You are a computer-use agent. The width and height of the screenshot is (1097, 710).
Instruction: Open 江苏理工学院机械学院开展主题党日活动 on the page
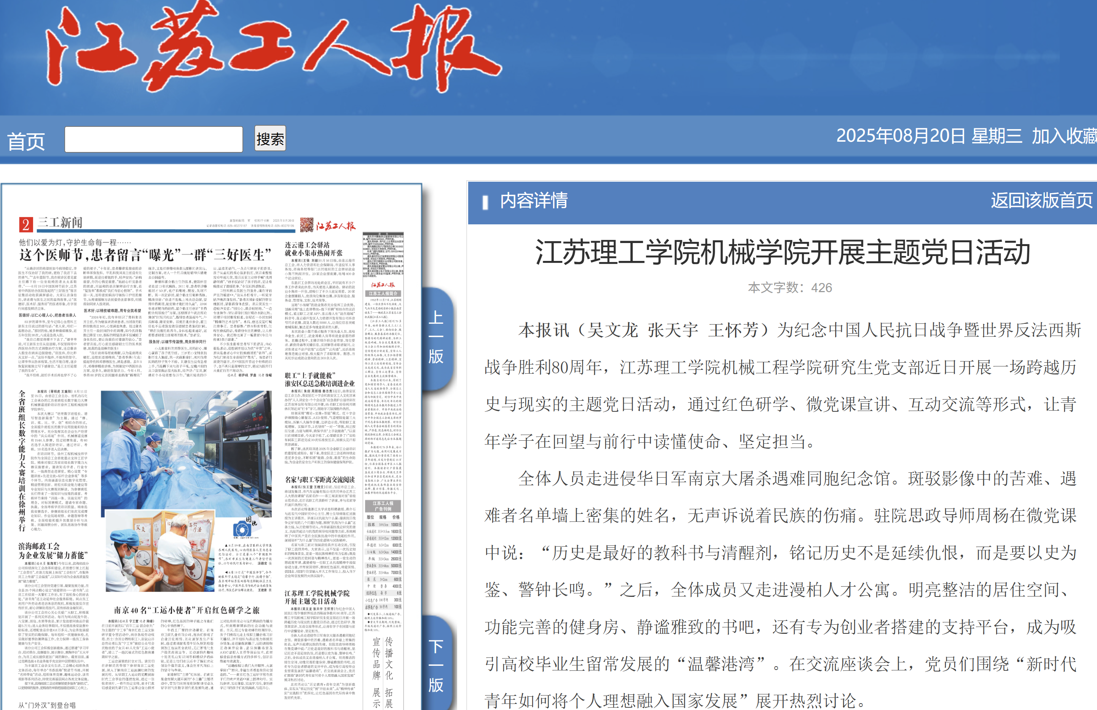[x=317, y=597]
